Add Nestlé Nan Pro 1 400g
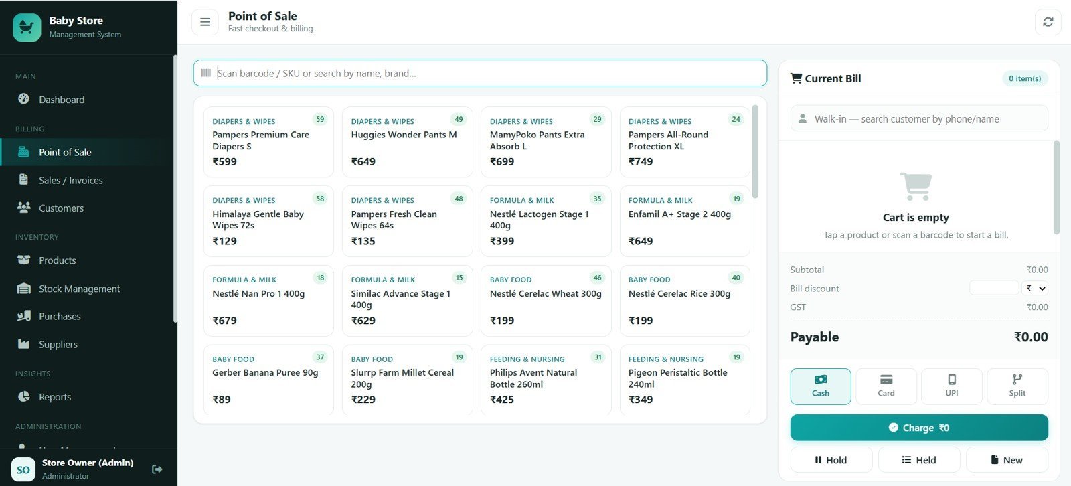1071x486 pixels. [x=268, y=301]
